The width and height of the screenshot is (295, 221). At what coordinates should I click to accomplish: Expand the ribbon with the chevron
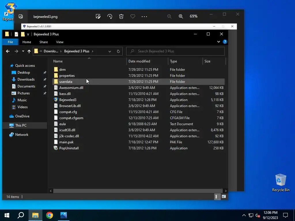point(218,42)
